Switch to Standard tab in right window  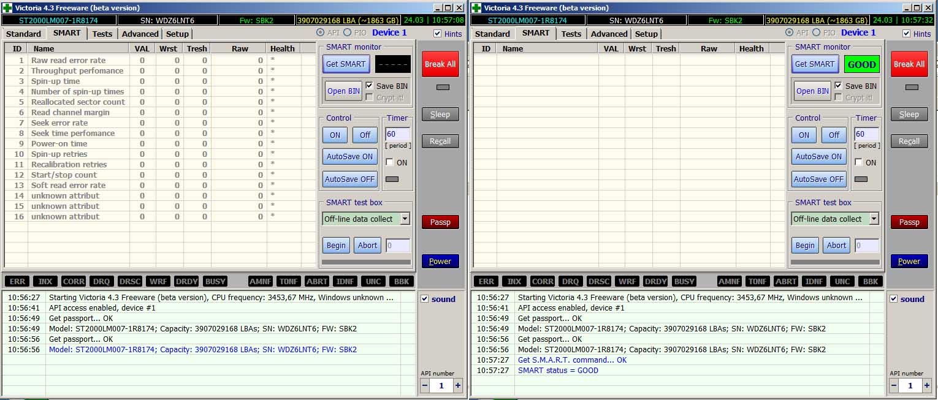coord(492,34)
